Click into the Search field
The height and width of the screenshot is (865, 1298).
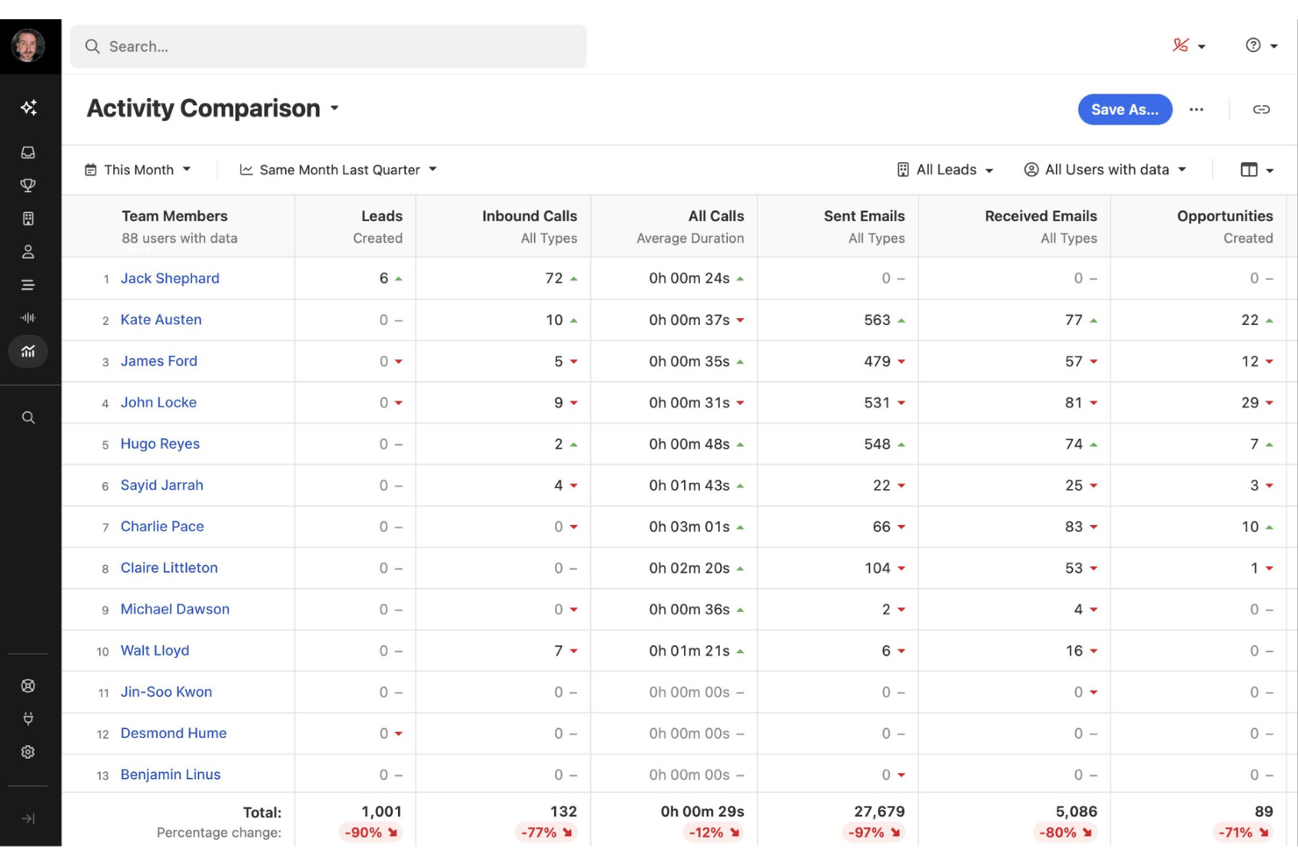click(328, 46)
